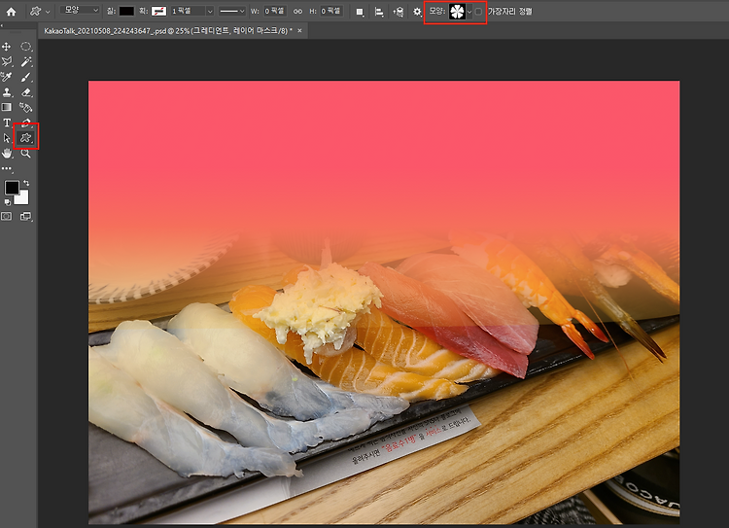Select the Horizontal Type tool

[7, 123]
